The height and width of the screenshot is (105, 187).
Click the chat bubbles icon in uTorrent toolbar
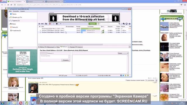(124, 24)
